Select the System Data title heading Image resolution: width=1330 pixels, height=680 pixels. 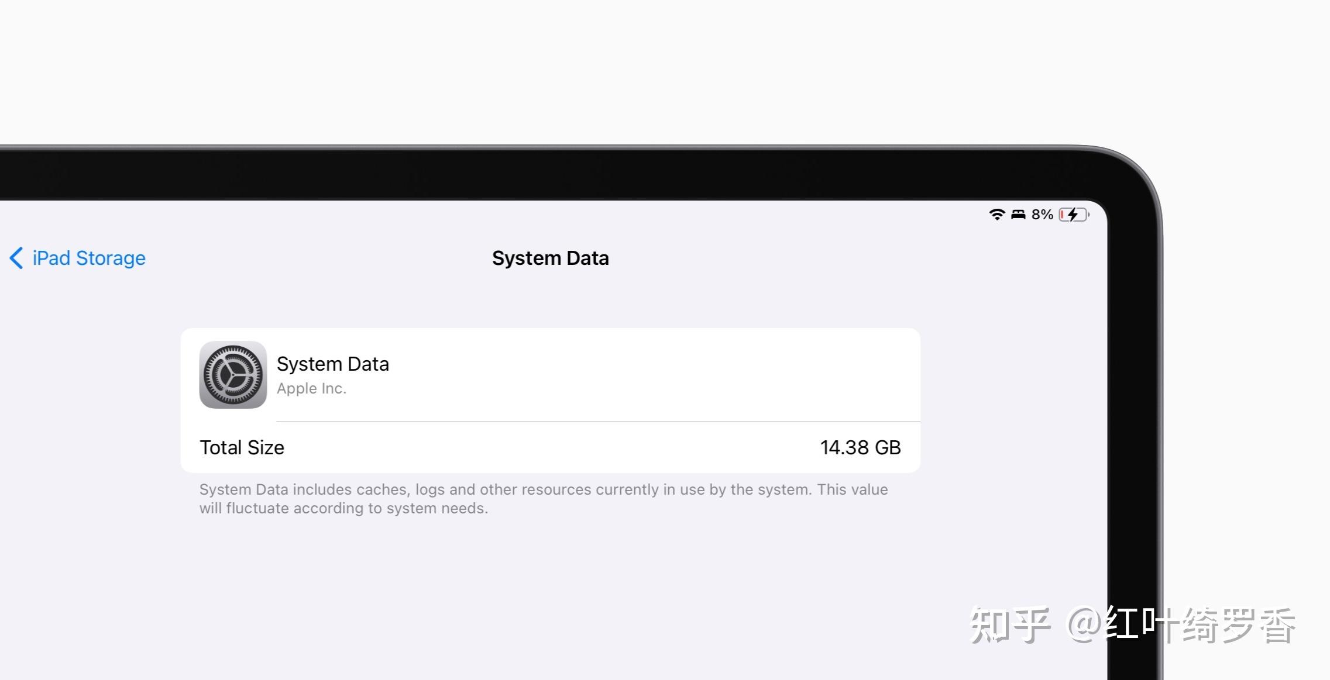coord(550,258)
